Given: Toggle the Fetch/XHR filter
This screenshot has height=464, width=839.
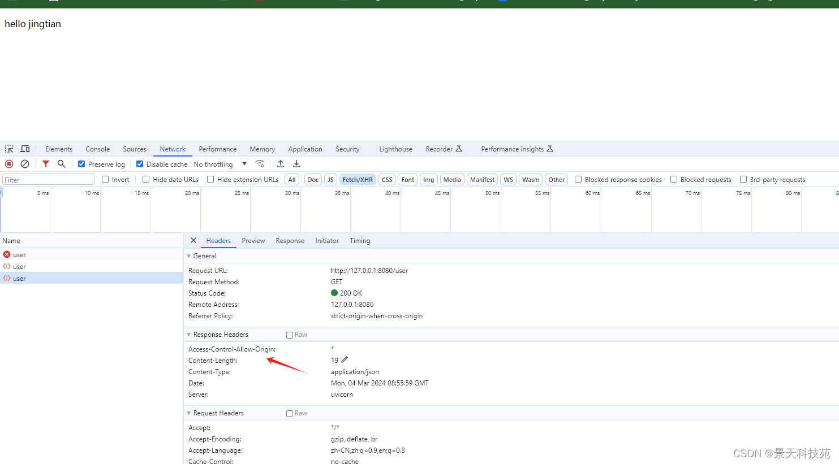Looking at the screenshot, I should pos(358,180).
